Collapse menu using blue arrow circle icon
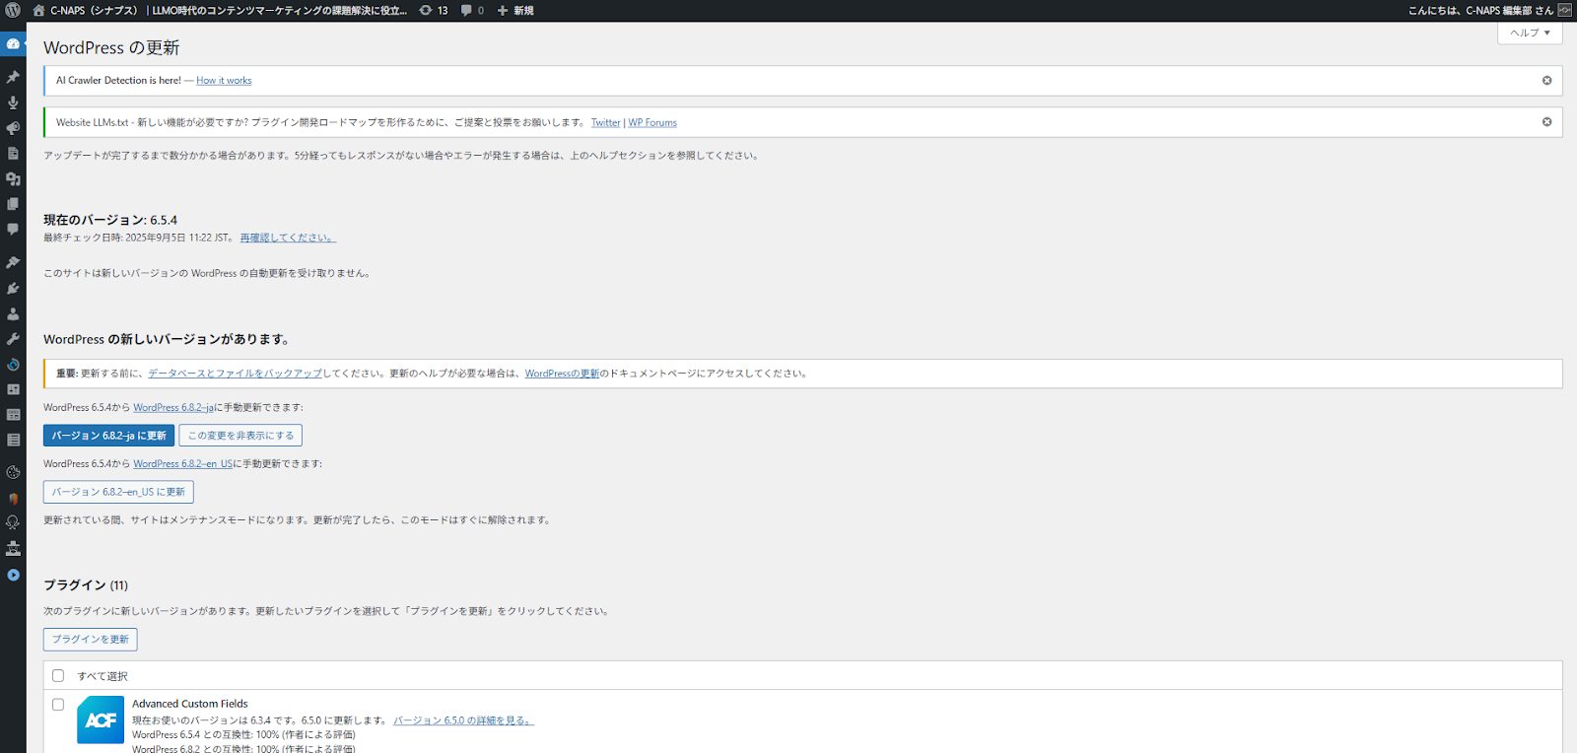The height and width of the screenshot is (753, 1577). point(13,575)
